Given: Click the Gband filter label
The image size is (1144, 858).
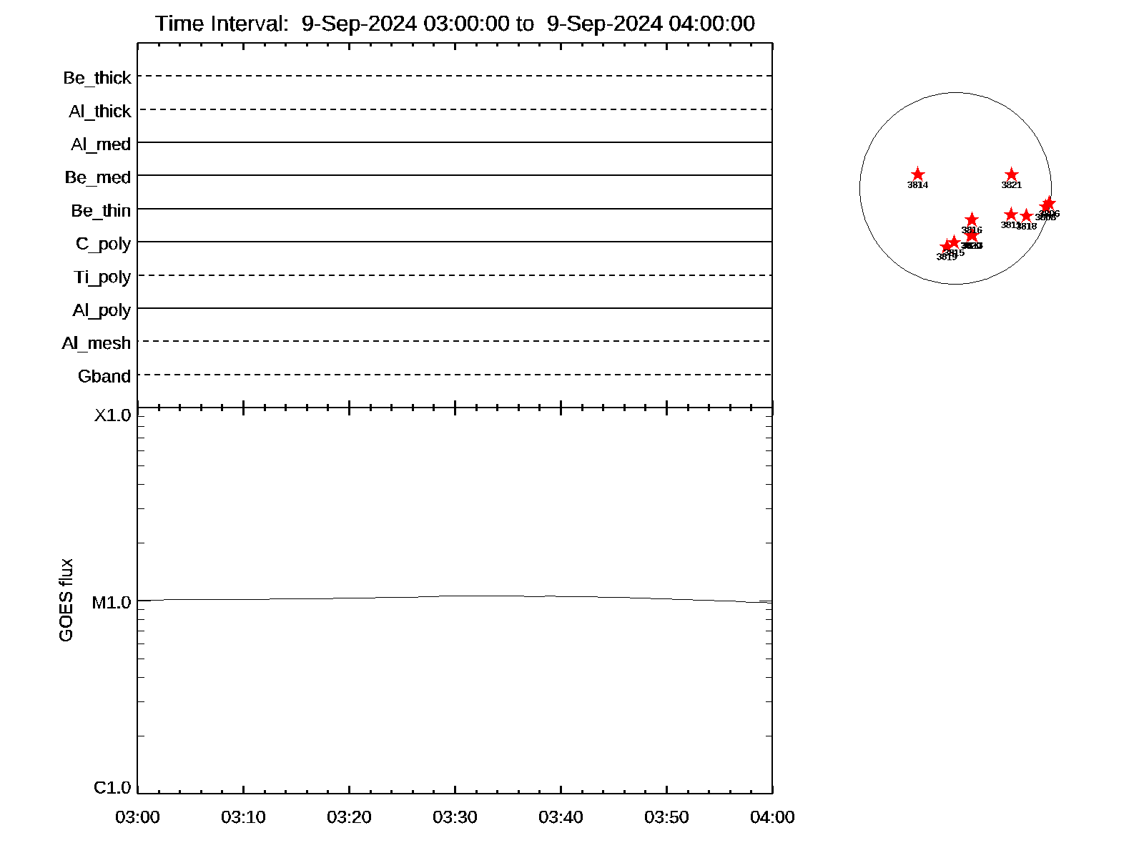Looking at the screenshot, I should pyautogui.click(x=104, y=376).
